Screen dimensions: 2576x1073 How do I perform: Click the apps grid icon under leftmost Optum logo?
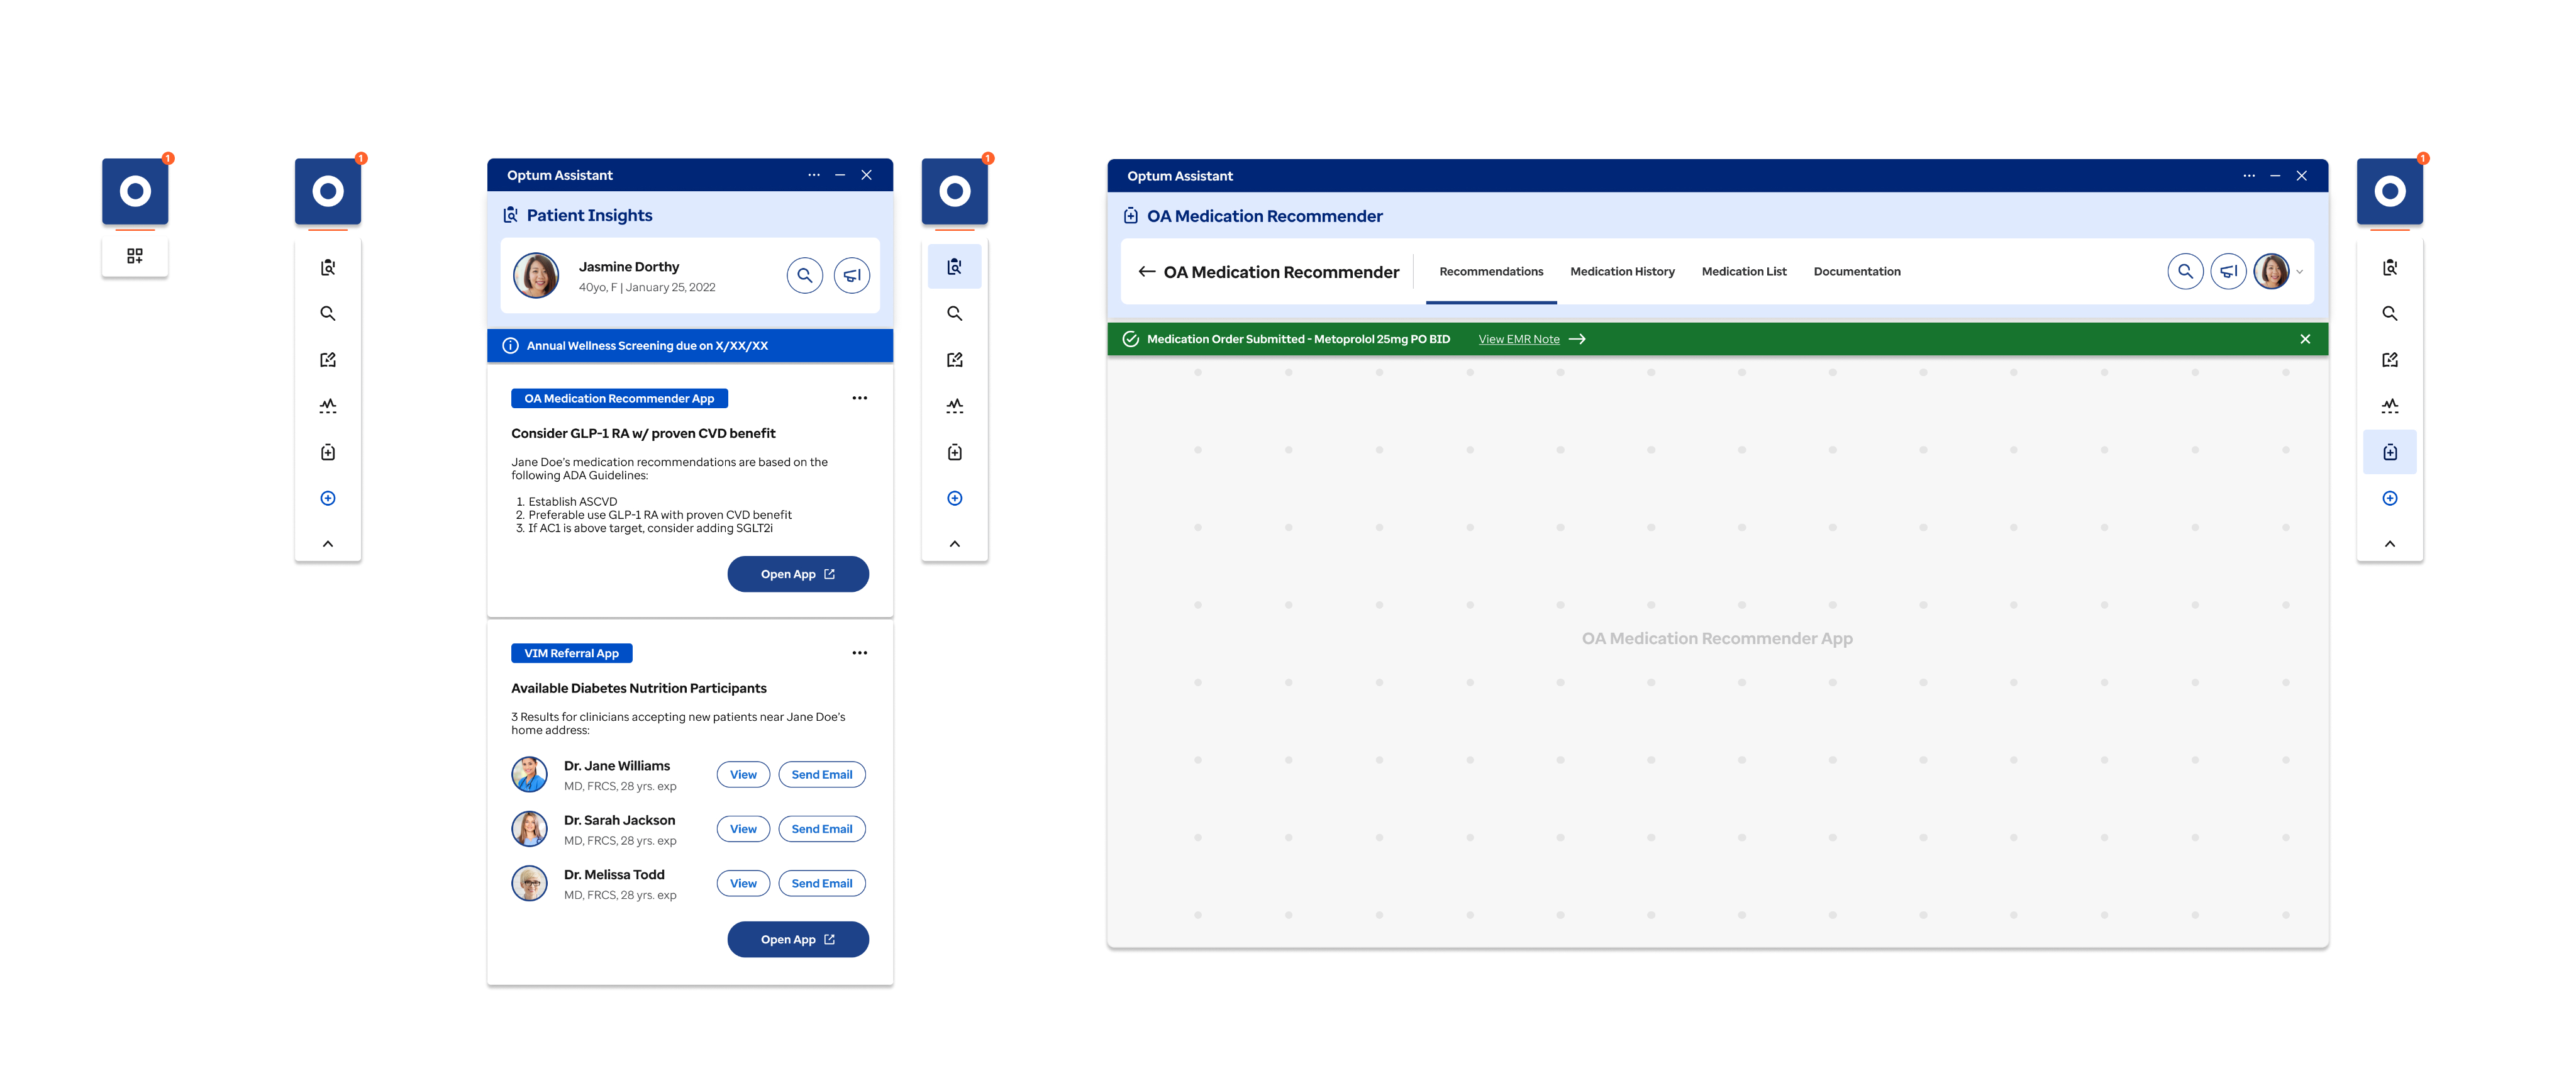tap(135, 256)
